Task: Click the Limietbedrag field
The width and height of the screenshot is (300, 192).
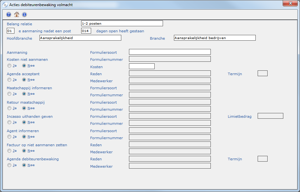Action: pyautogui.click(x=270, y=116)
